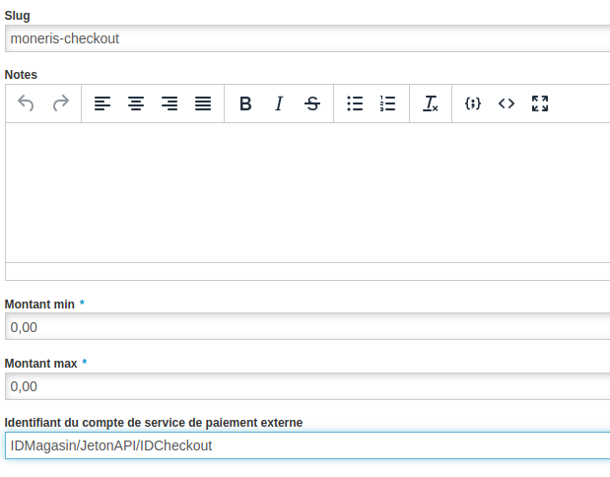Click the undo arrow in Notes toolbar

pos(27,103)
